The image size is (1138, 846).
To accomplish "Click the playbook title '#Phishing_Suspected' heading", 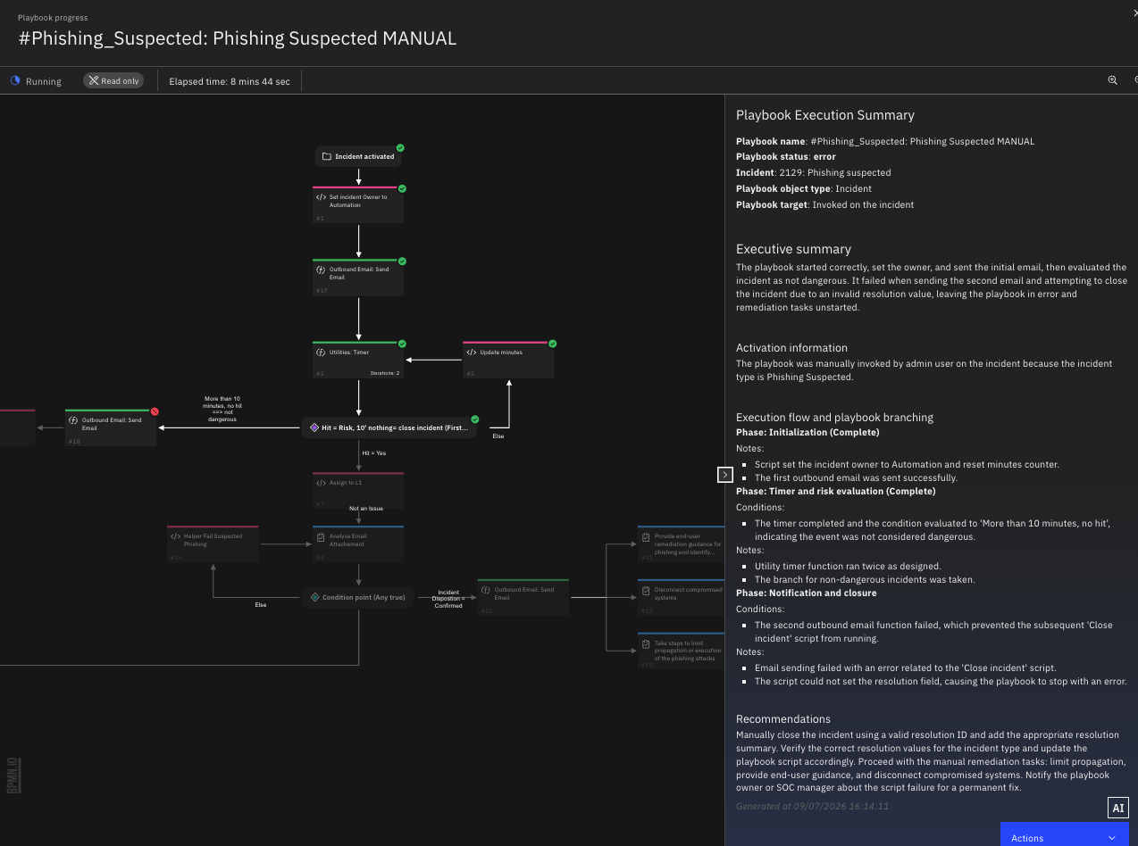I will pos(237,38).
